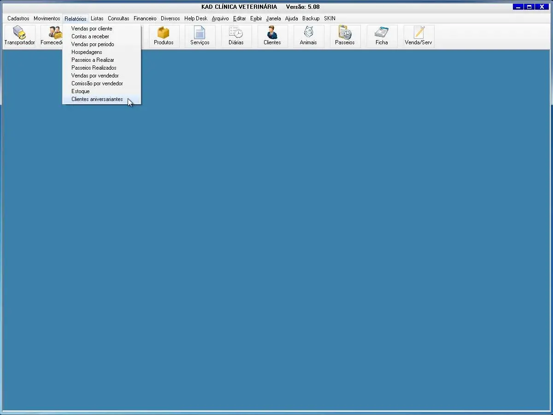553x415 pixels.
Task: Choose Comissão por vendedor entry
Action: [x=97, y=83]
